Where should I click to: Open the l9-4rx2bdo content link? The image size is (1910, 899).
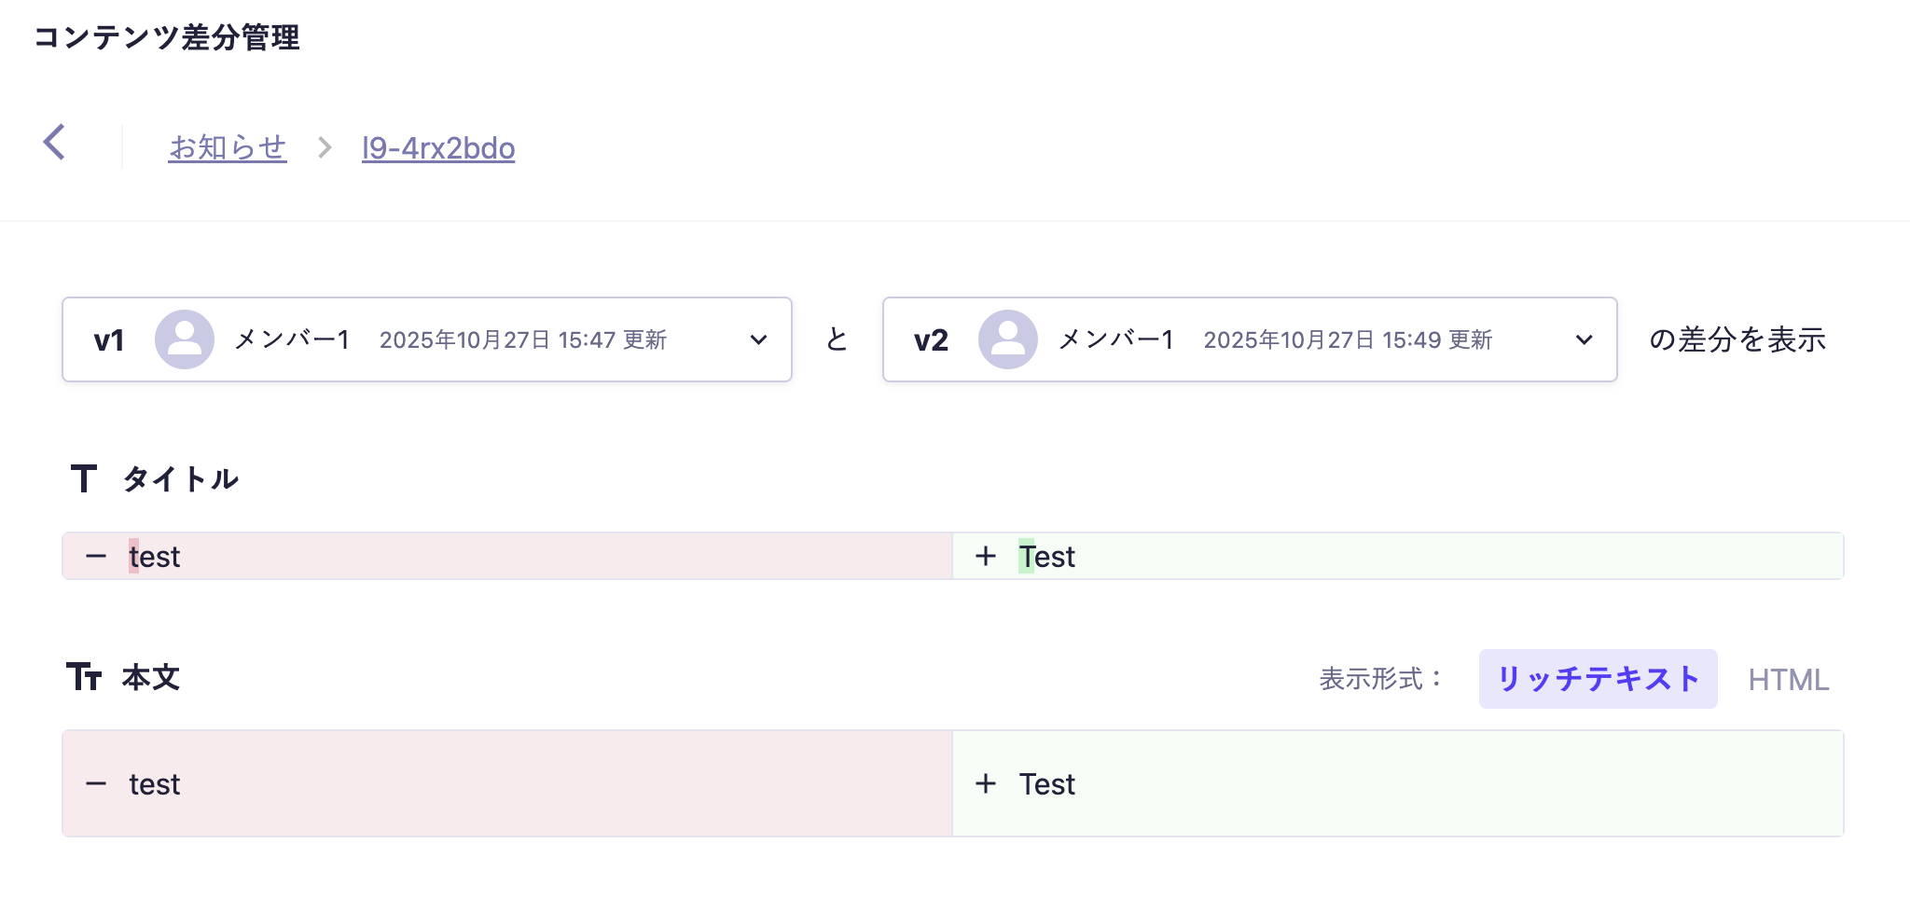[x=438, y=148]
